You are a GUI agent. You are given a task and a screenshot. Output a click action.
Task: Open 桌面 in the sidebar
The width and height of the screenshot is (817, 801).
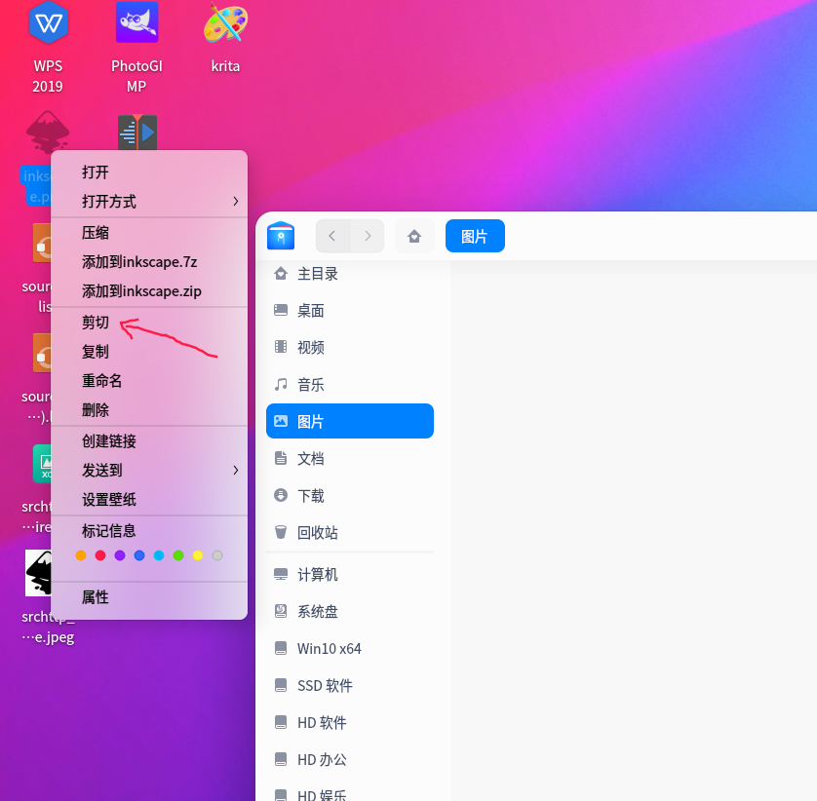[350, 311]
